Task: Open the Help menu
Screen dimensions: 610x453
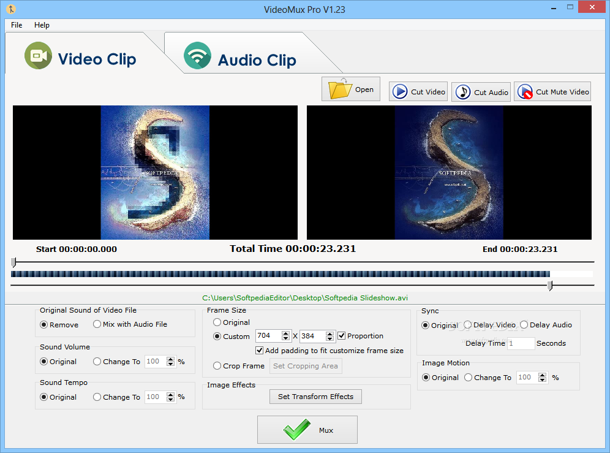Action: tap(42, 25)
